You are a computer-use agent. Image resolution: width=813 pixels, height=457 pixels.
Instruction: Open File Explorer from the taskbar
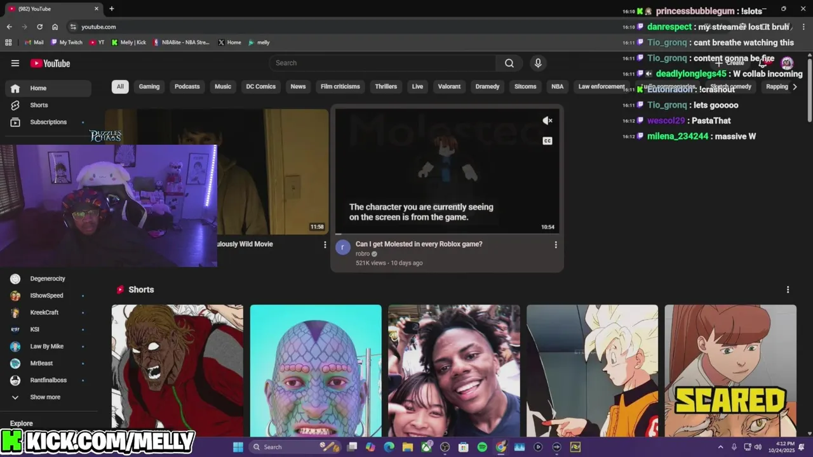(408, 447)
